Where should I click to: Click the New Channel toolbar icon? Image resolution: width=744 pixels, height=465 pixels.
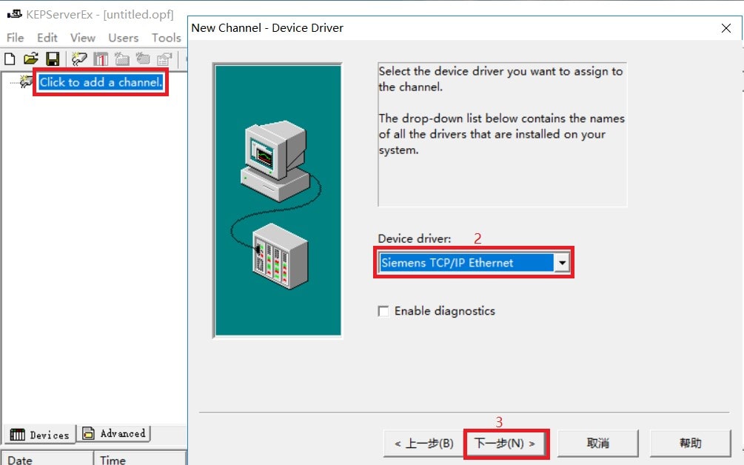click(x=78, y=58)
